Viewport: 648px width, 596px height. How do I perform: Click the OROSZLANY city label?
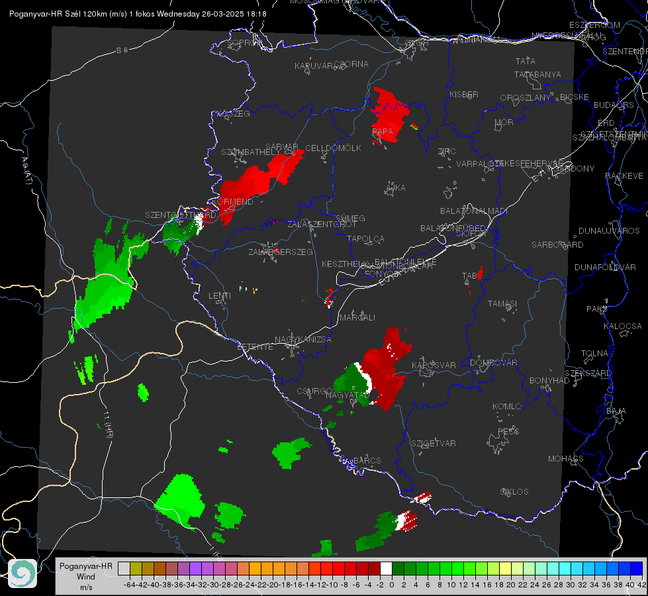[x=526, y=98]
